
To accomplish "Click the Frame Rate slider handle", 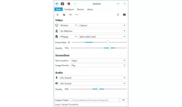I will pyautogui.click(x=108, y=42).
